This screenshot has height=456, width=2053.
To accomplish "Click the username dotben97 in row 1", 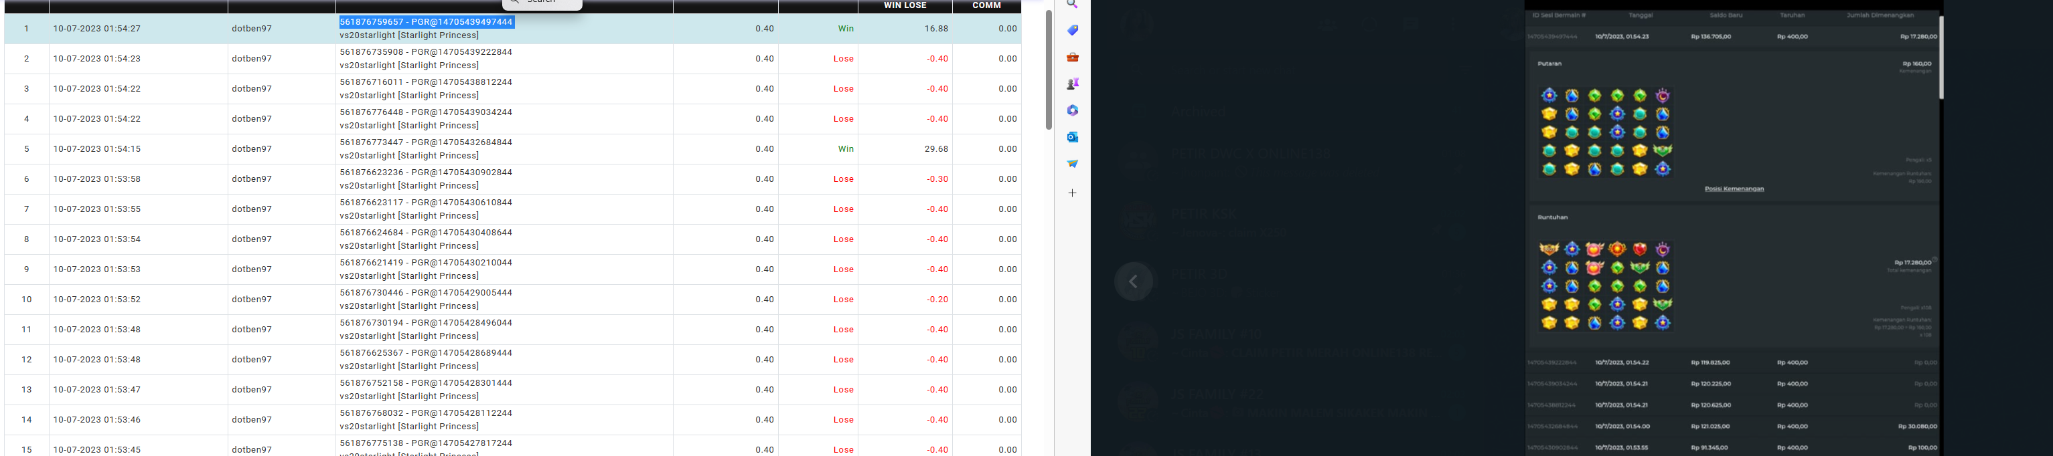I will [252, 29].
